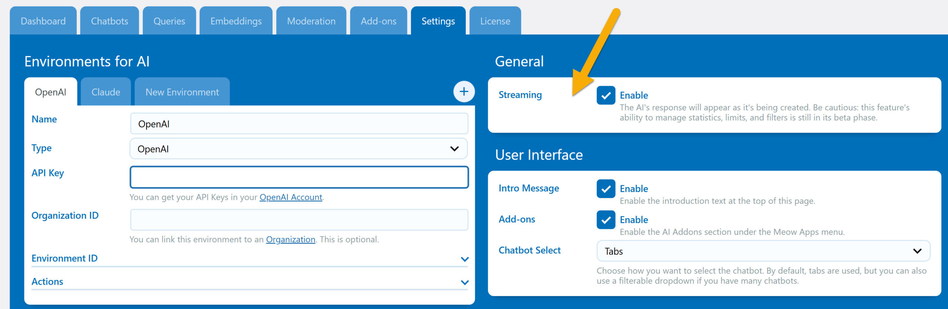Open the Type dropdown set to OpenAI
The width and height of the screenshot is (948, 309).
tap(298, 149)
